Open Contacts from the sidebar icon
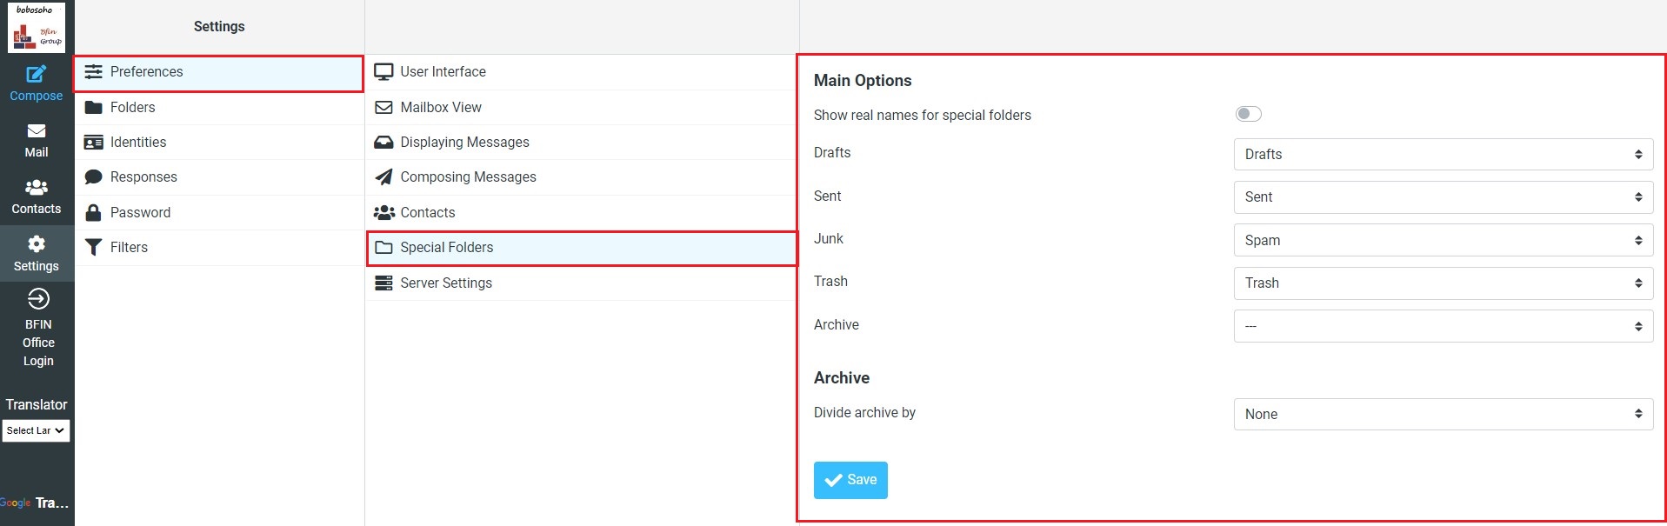1667x526 pixels. (36, 187)
